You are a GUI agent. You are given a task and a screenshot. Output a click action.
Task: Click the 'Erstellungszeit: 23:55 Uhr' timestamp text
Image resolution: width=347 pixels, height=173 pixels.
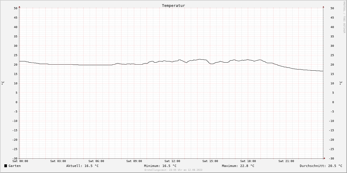point(164,170)
